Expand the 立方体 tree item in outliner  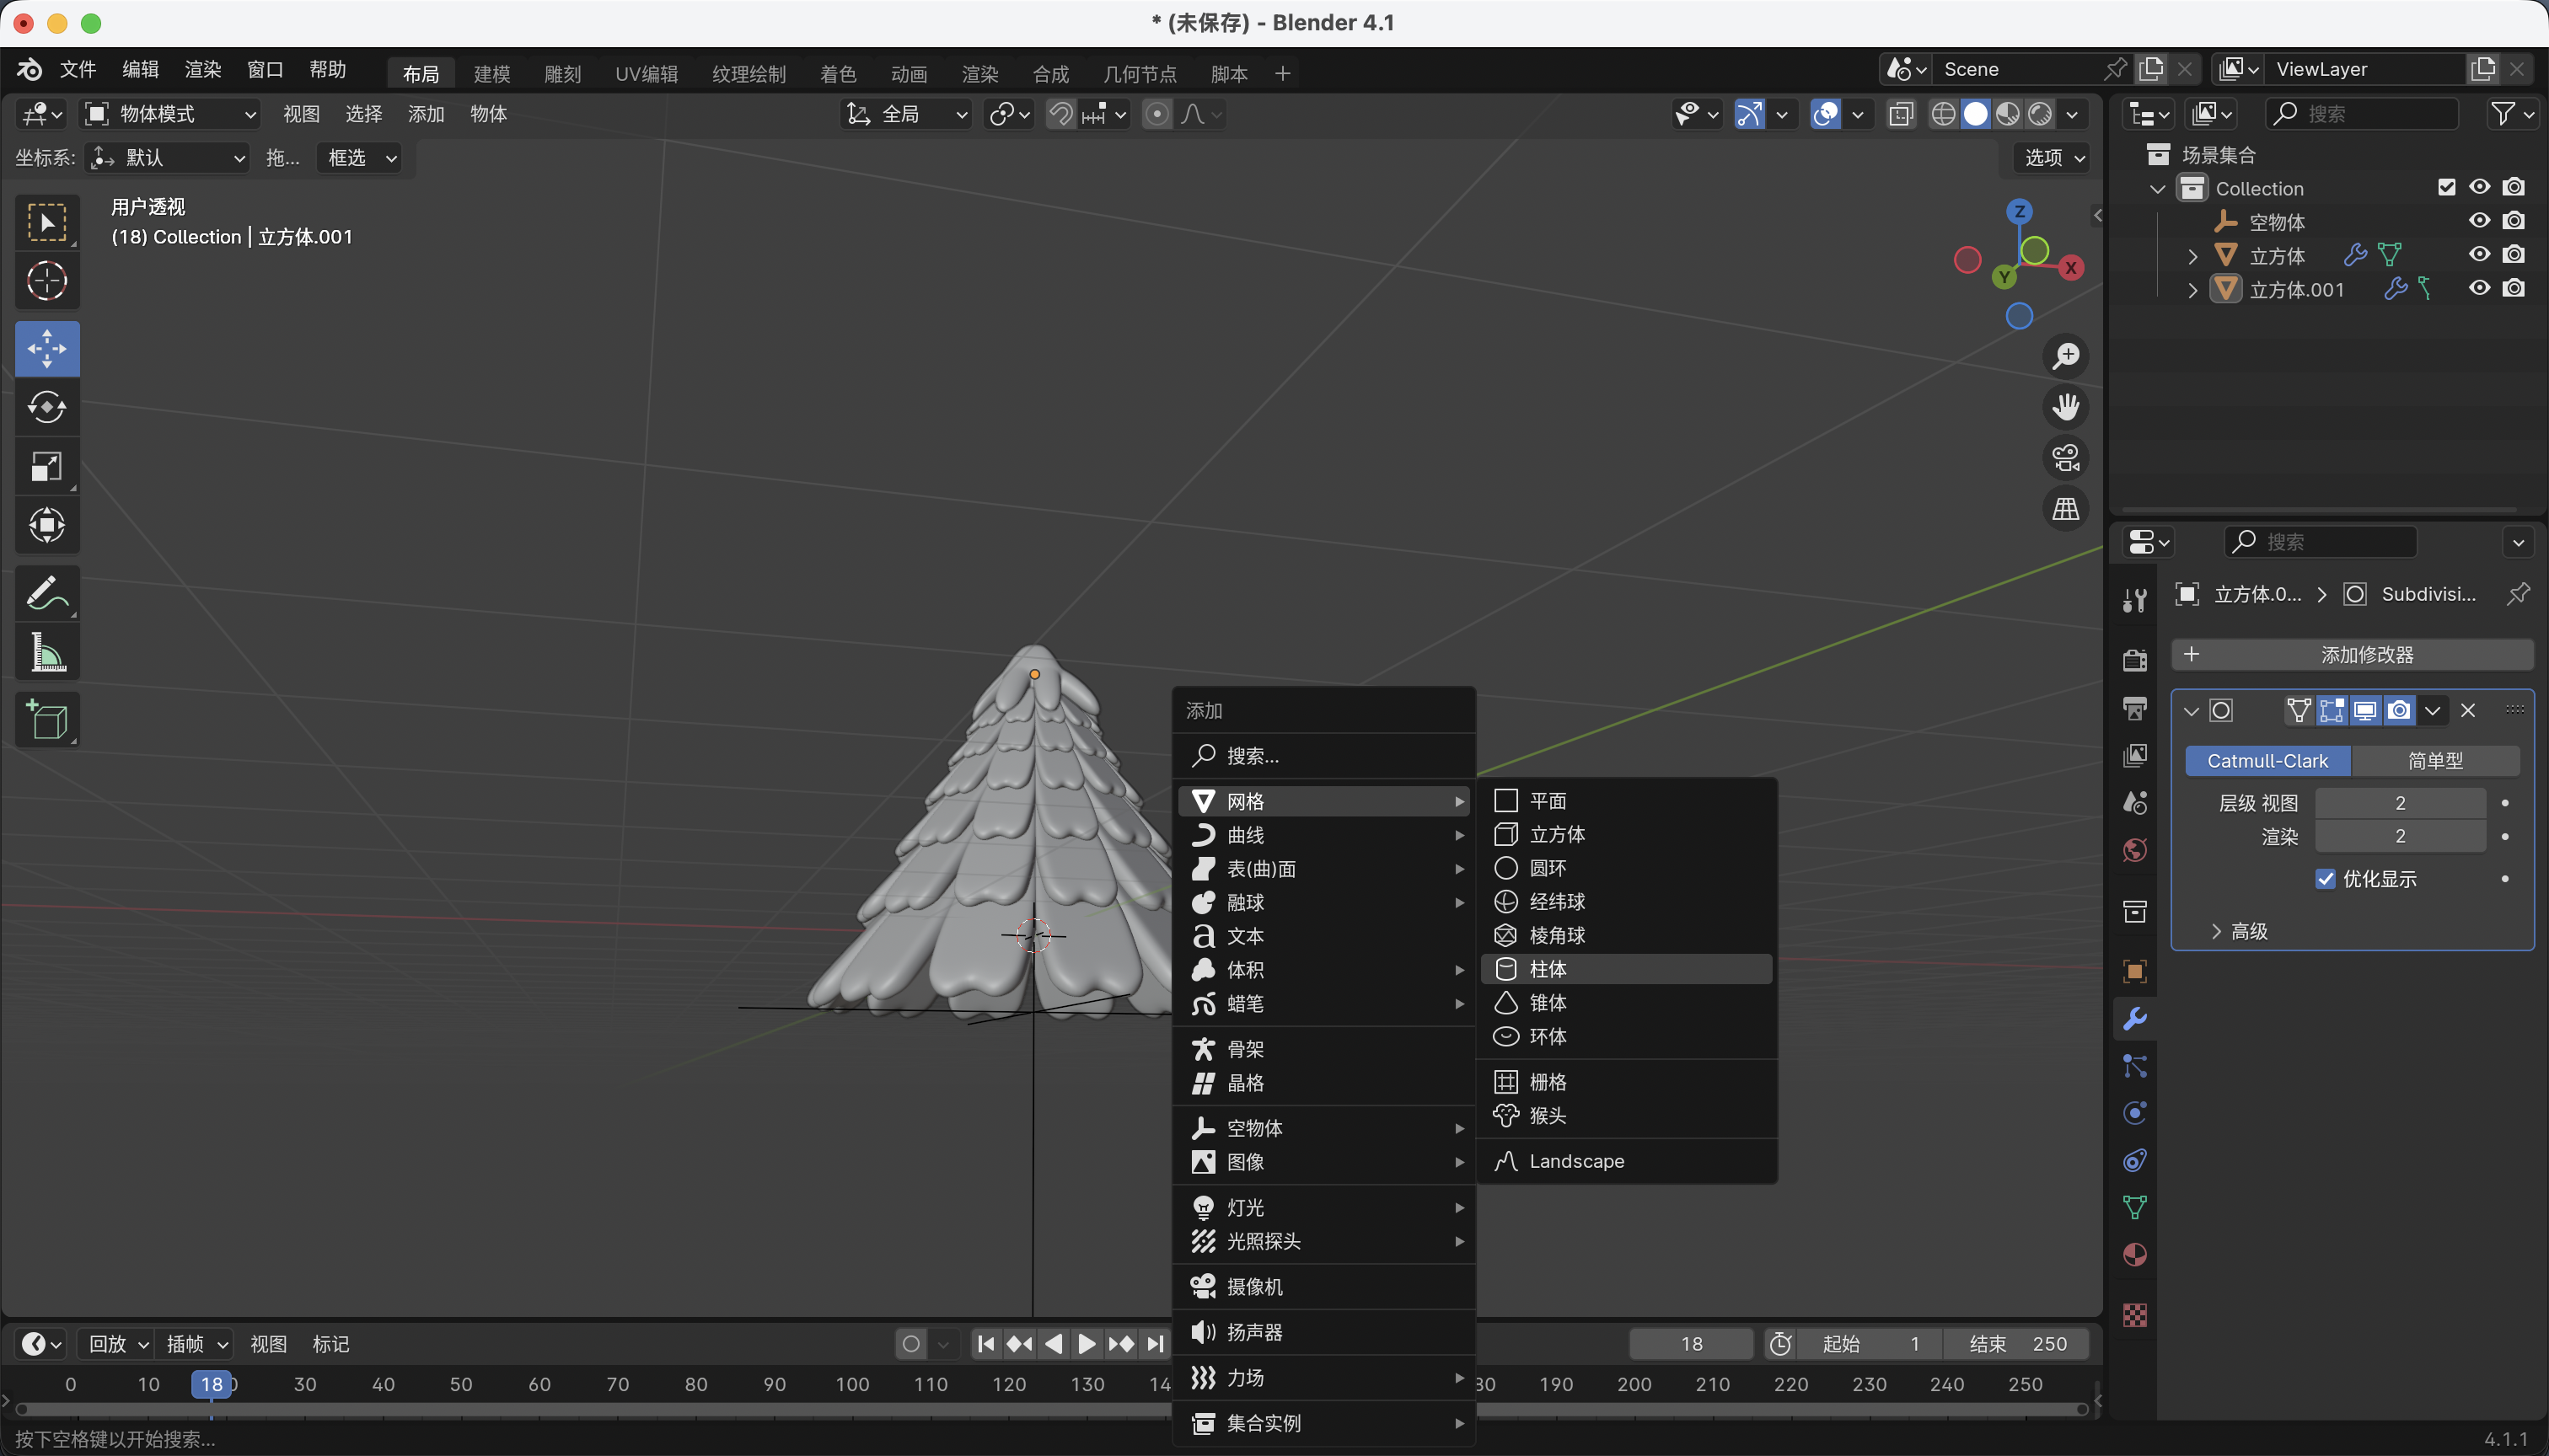coord(2192,256)
